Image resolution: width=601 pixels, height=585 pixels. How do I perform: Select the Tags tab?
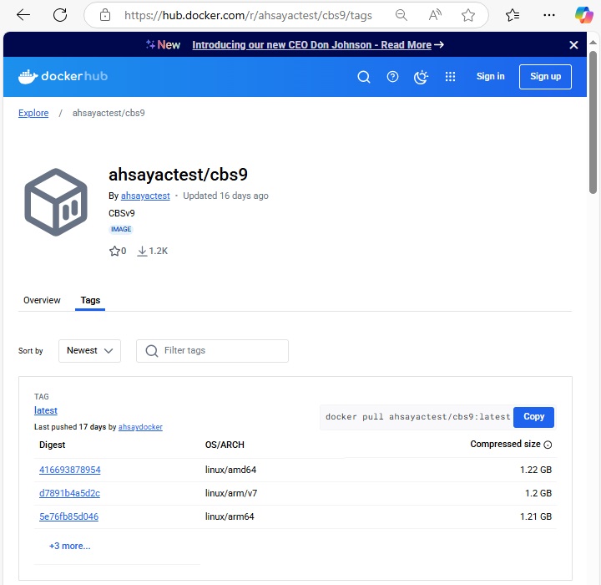click(90, 300)
